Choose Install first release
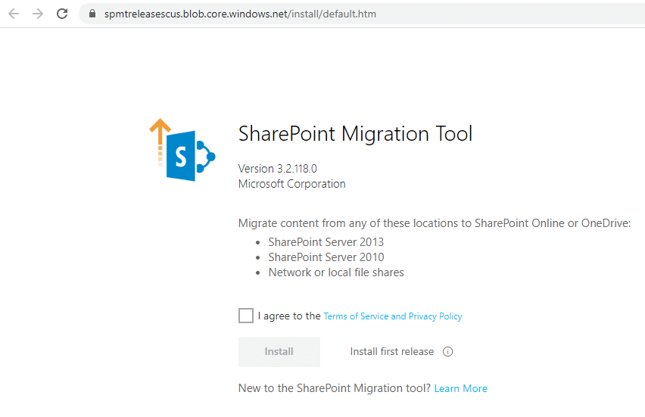 (392, 352)
